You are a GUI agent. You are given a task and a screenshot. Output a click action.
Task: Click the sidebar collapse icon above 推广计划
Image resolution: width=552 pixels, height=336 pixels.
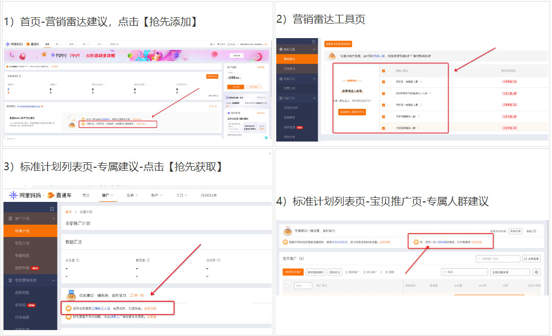point(51,208)
